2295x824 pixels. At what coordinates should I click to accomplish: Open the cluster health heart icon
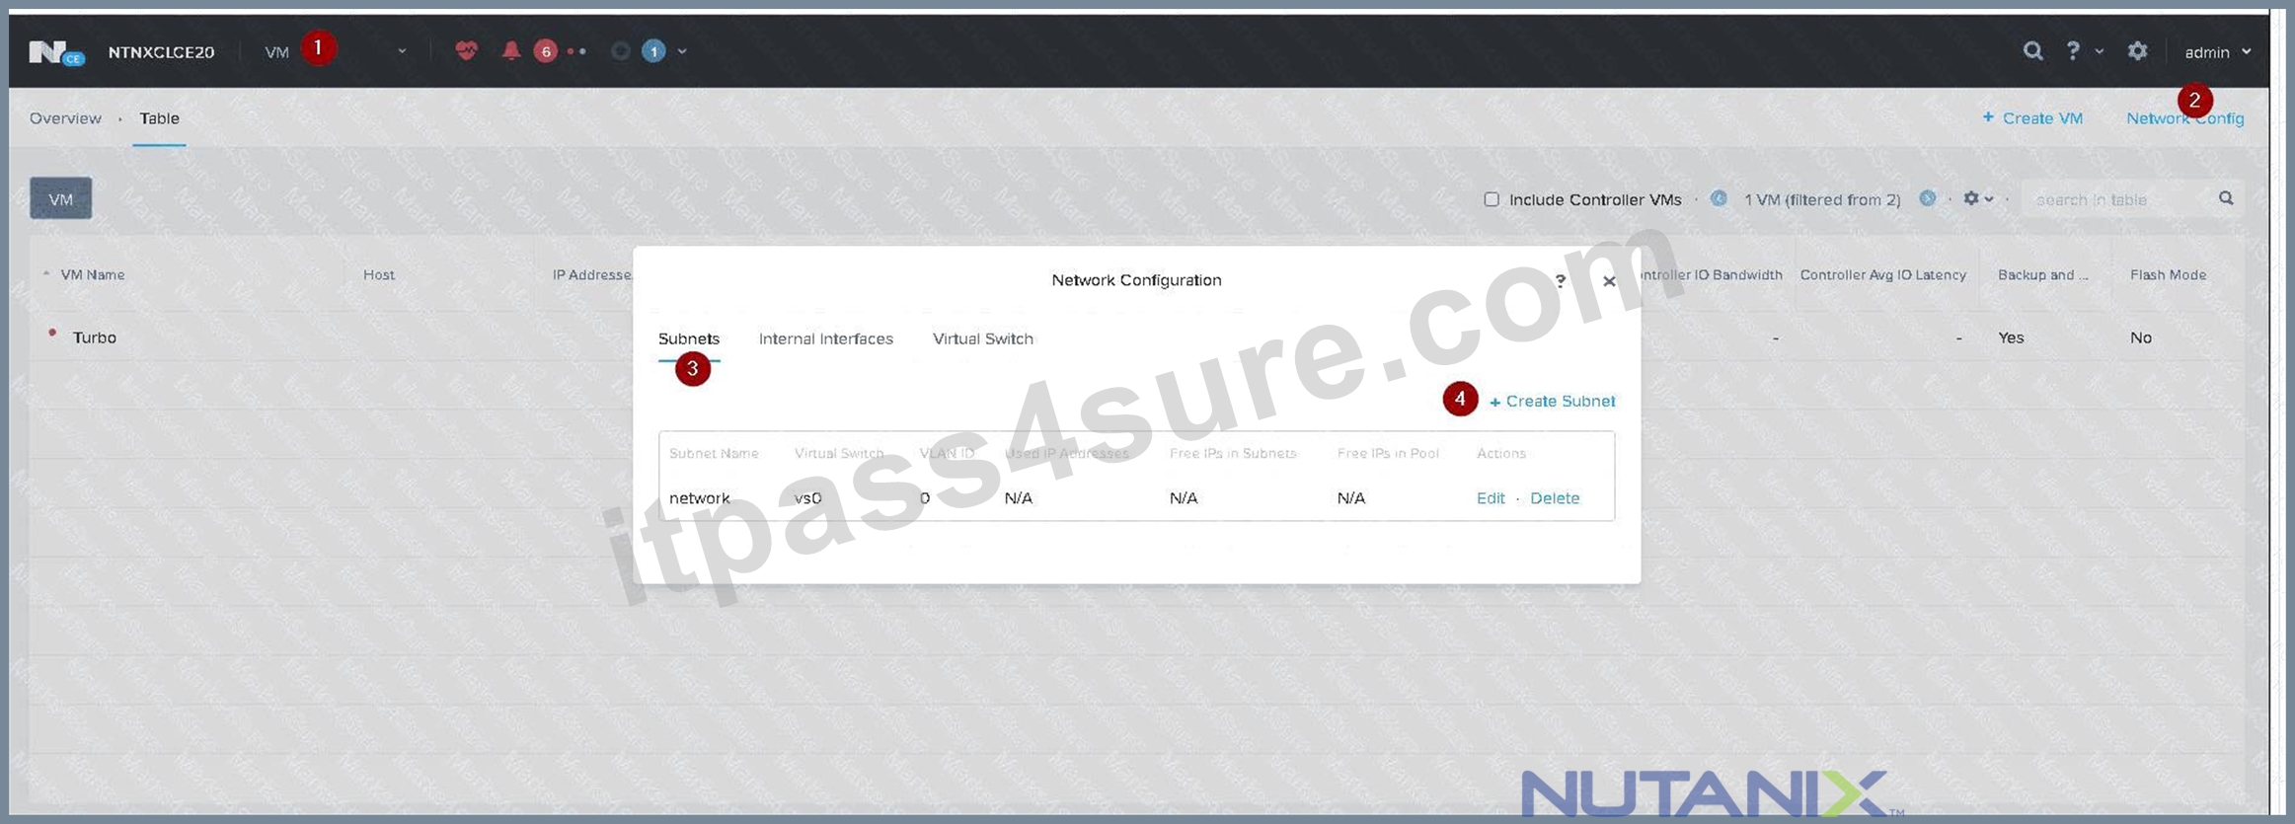click(x=466, y=50)
